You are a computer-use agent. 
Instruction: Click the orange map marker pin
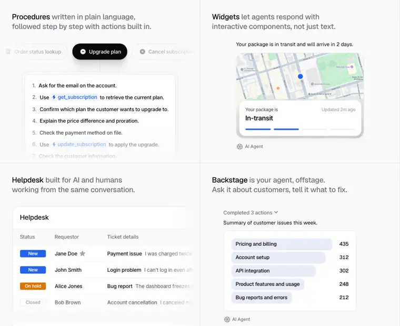click(278, 88)
